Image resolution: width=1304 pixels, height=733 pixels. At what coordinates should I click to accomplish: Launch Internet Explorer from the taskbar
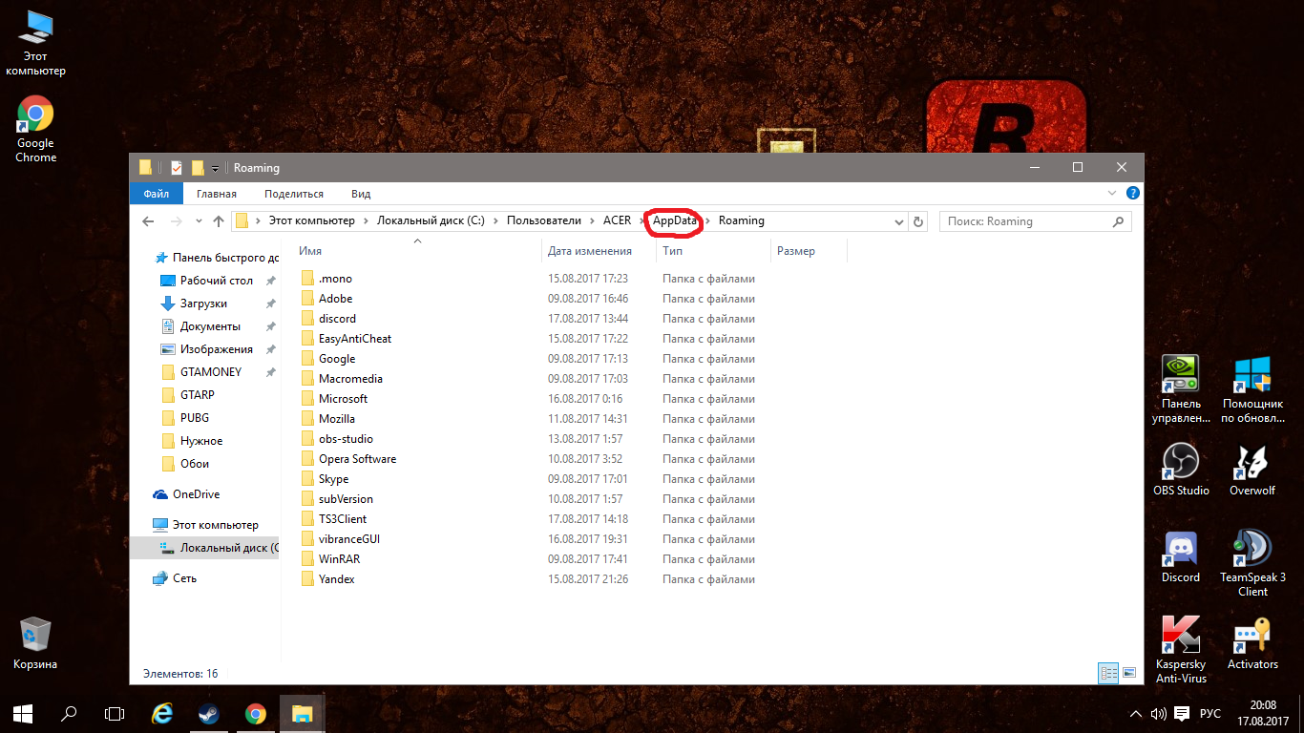[162, 713]
